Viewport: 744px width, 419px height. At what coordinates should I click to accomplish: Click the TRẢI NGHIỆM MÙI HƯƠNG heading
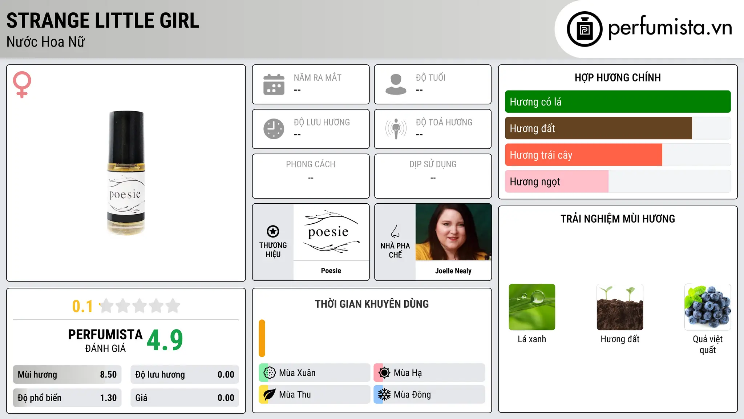tap(618, 219)
